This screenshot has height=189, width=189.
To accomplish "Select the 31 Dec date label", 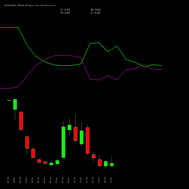I will coord(26,180).
